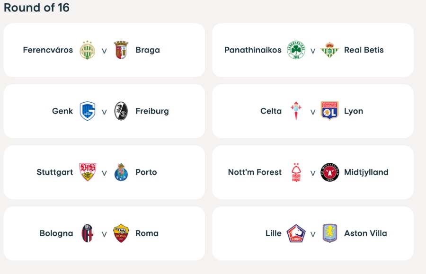Select the Celta club crest
Viewport: 426px width, 274px height.
296,111
